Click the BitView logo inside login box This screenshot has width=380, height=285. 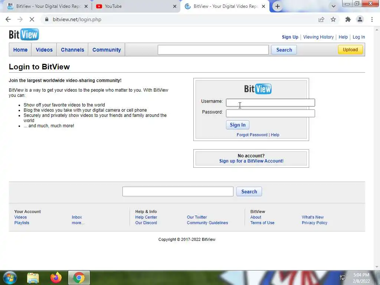(x=258, y=89)
